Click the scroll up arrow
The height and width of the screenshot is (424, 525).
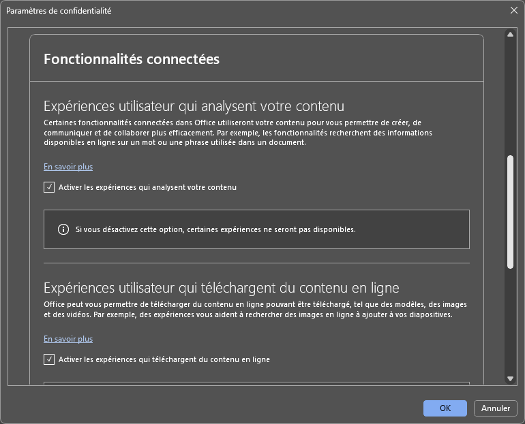point(510,35)
